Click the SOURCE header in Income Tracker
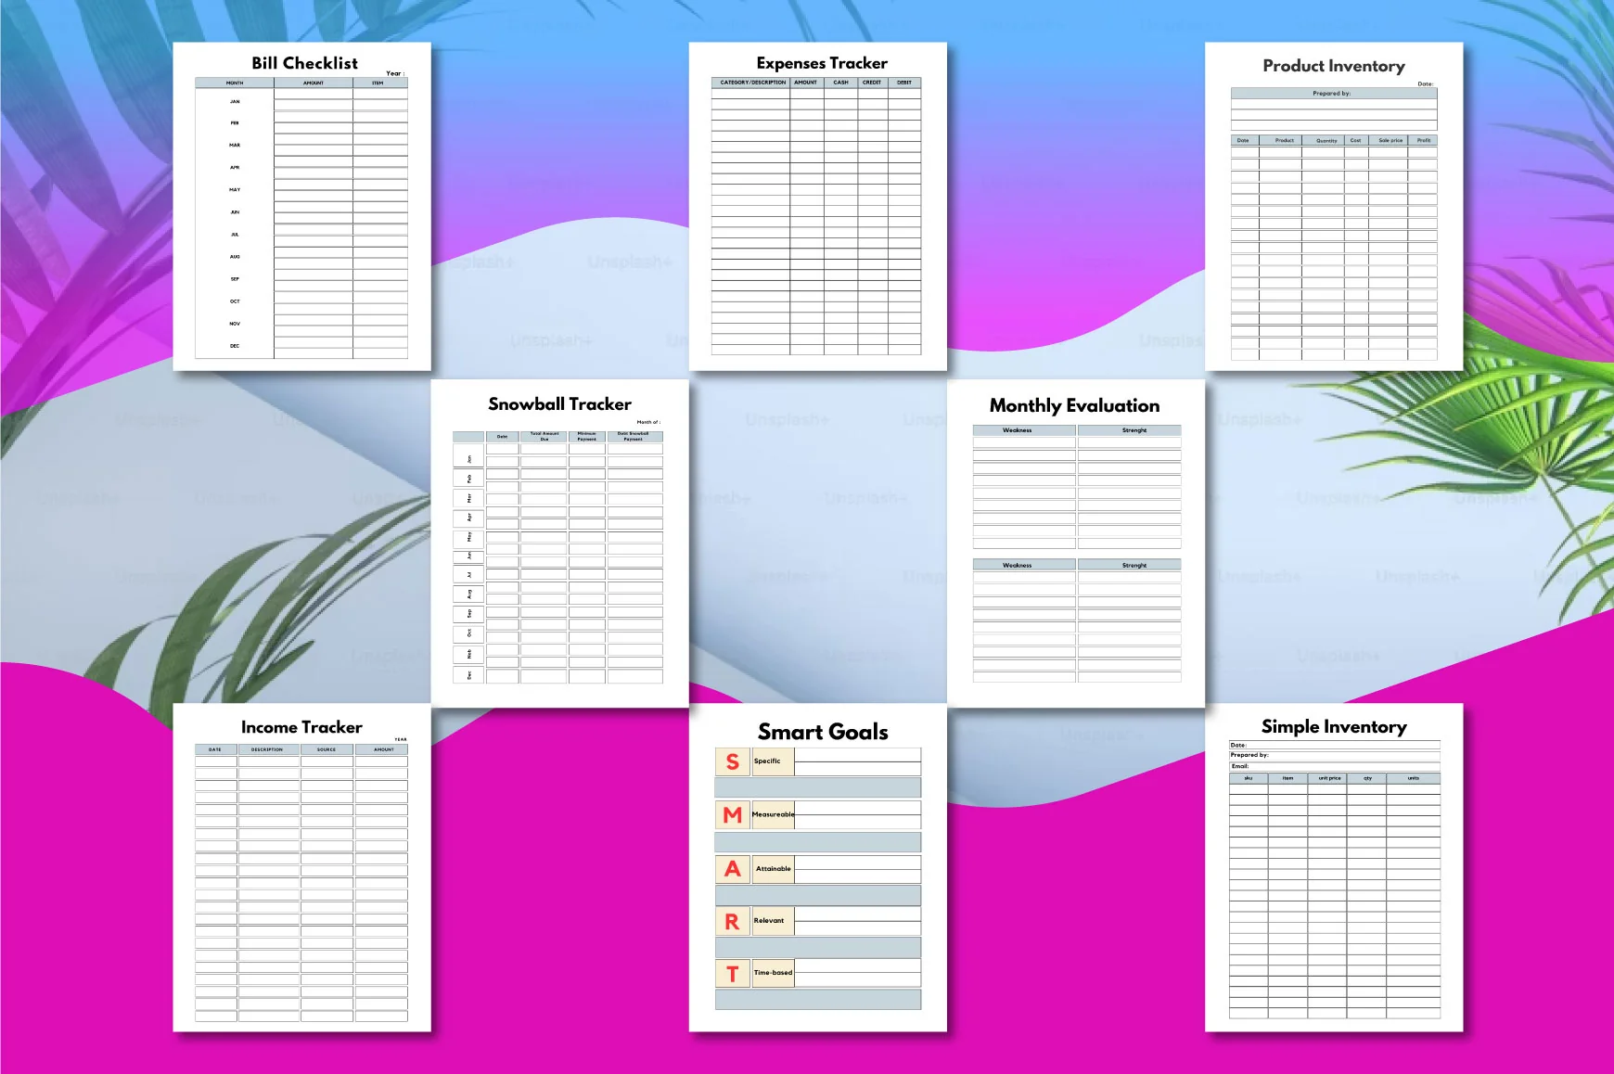The width and height of the screenshot is (1614, 1074). point(327,749)
